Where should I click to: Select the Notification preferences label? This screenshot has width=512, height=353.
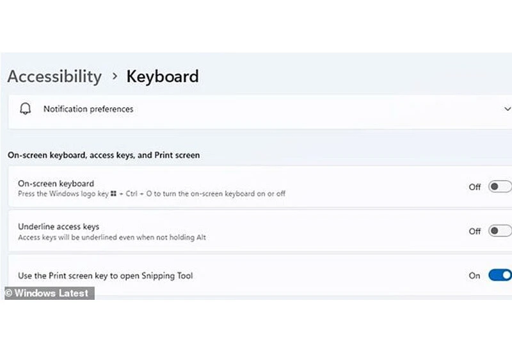click(x=88, y=109)
